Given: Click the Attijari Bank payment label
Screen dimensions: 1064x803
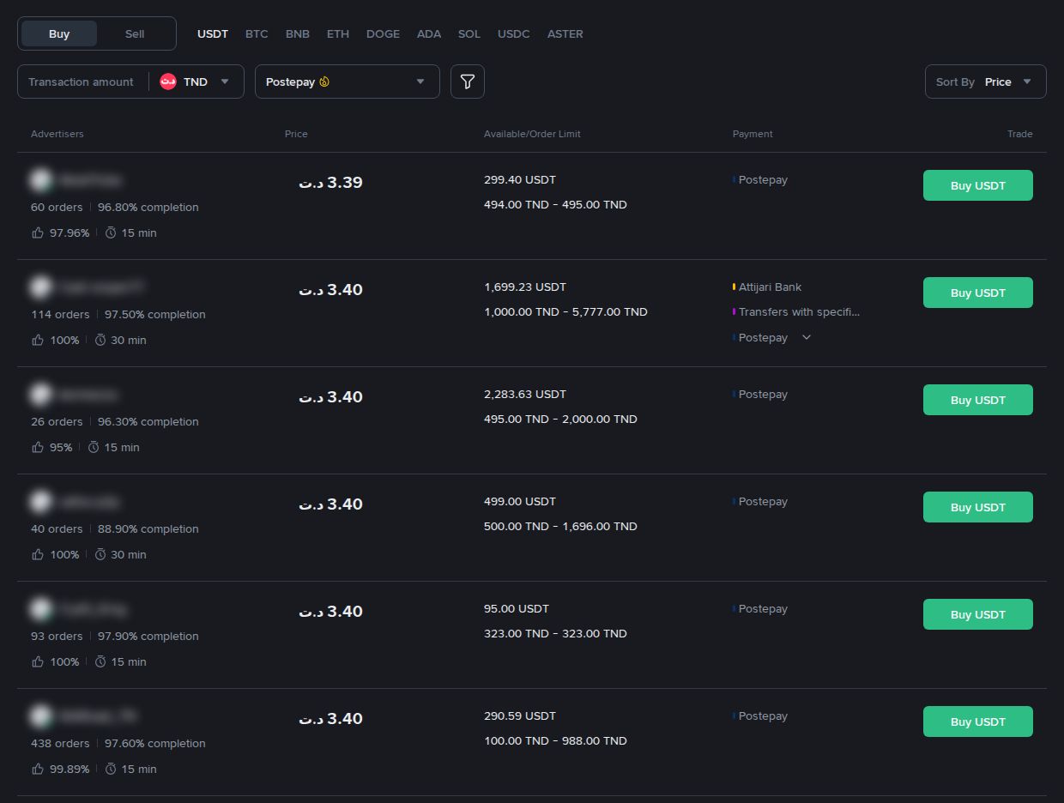Looking at the screenshot, I should [770, 287].
